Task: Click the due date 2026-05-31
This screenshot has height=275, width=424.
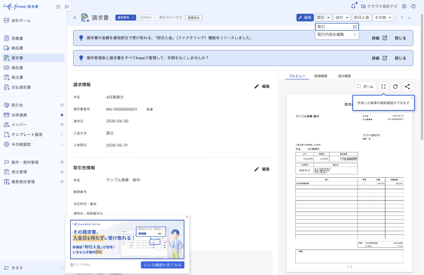Action: coord(117,145)
